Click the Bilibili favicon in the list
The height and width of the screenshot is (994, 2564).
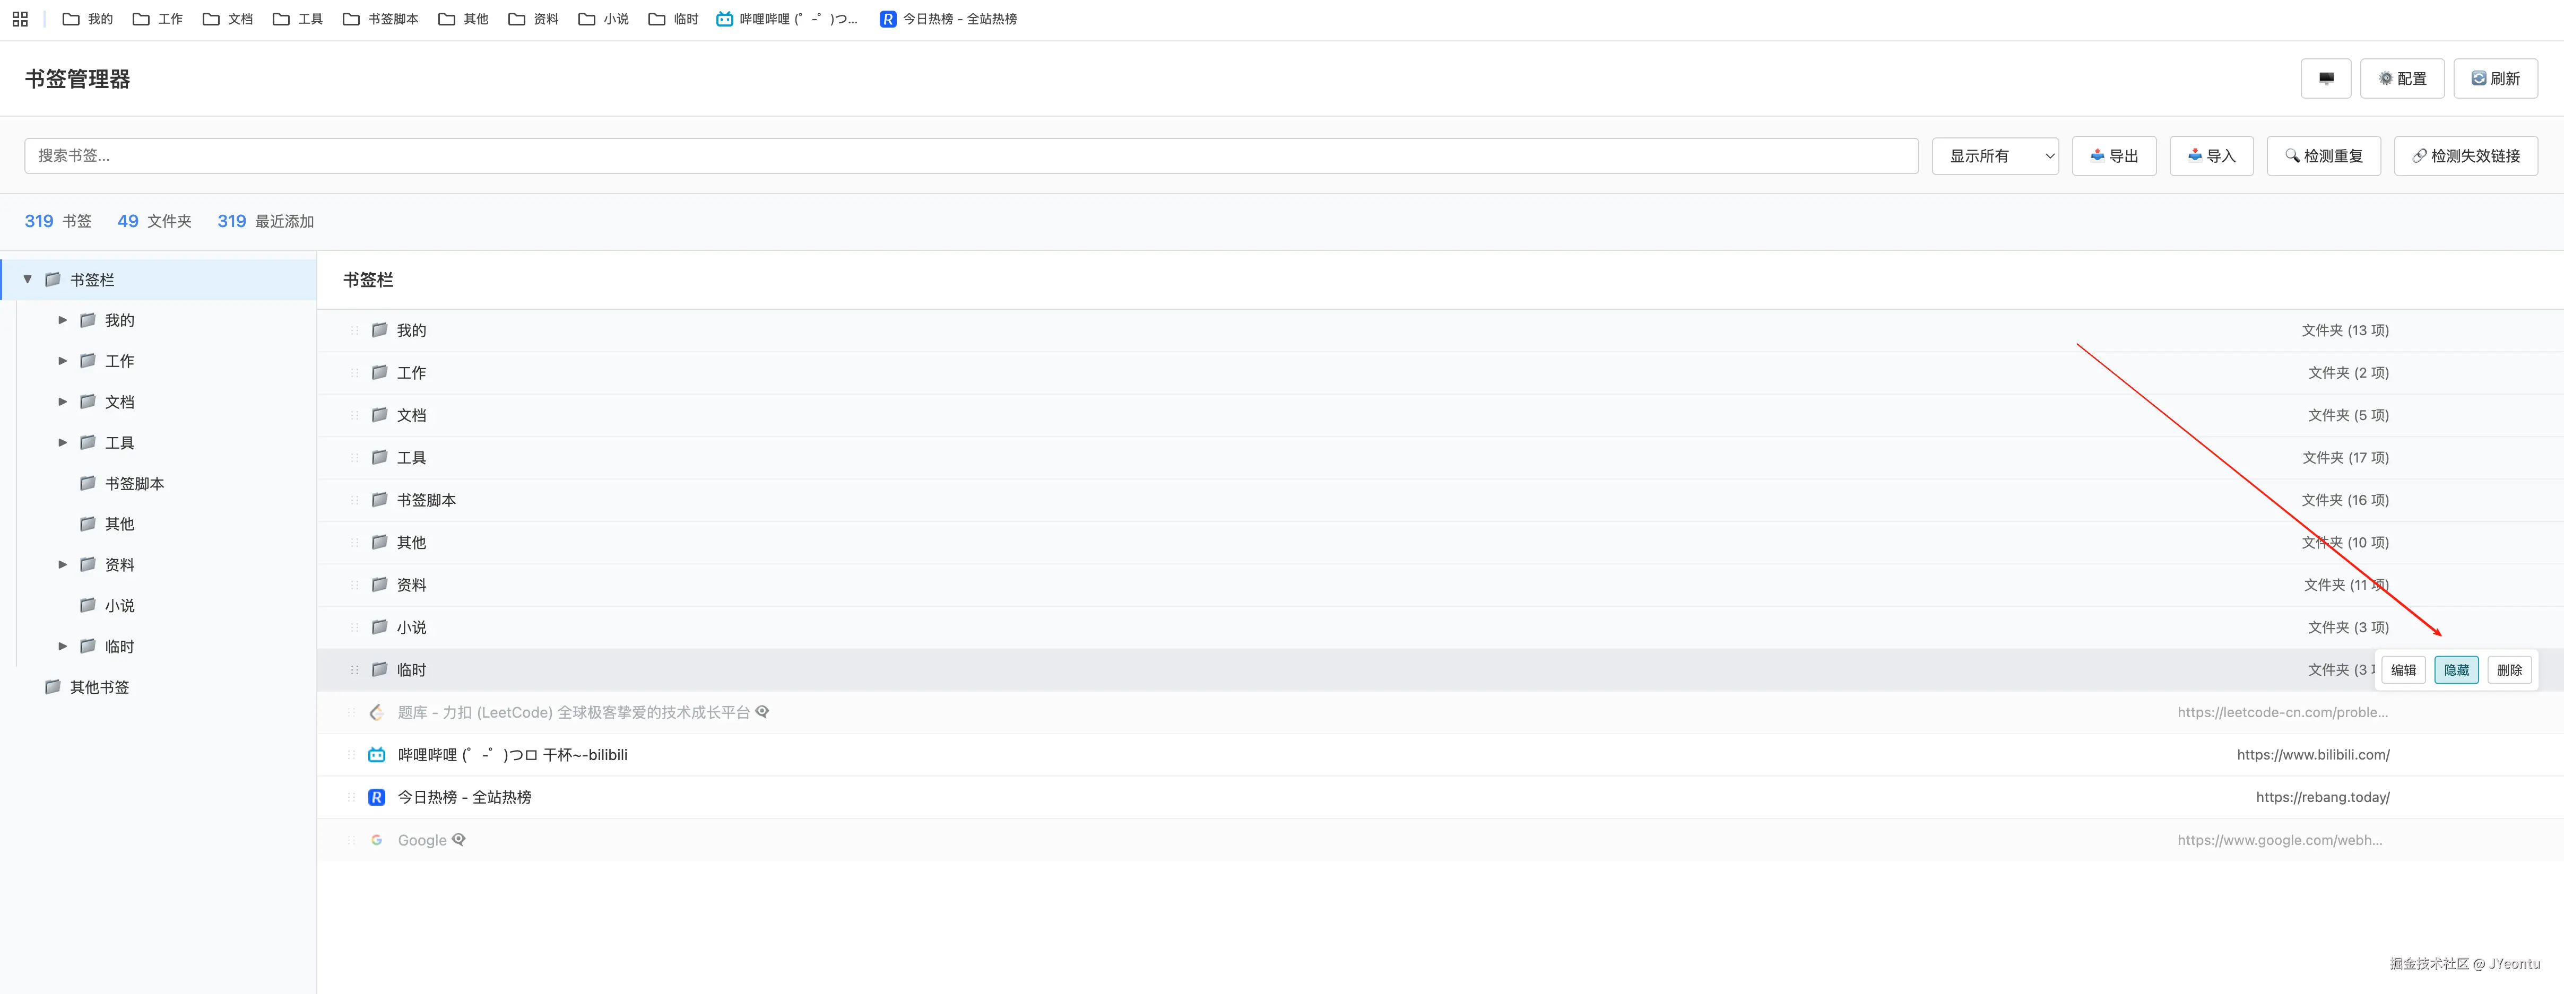click(376, 755)
